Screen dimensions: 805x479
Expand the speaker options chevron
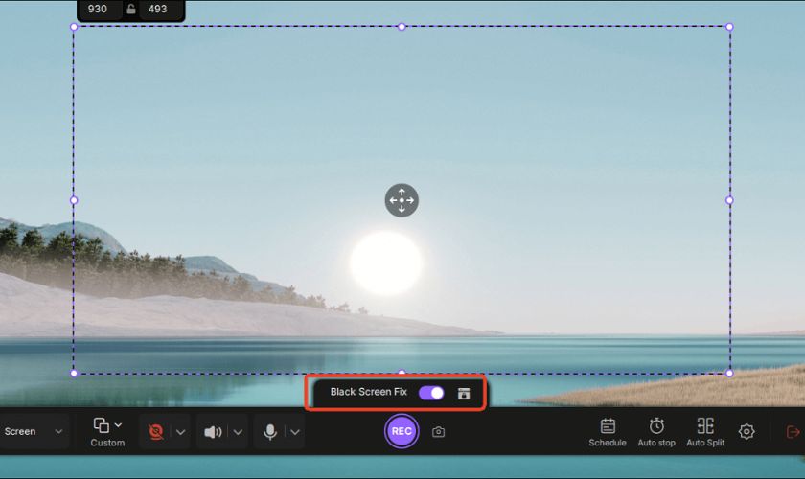click(x=238, y=432)
